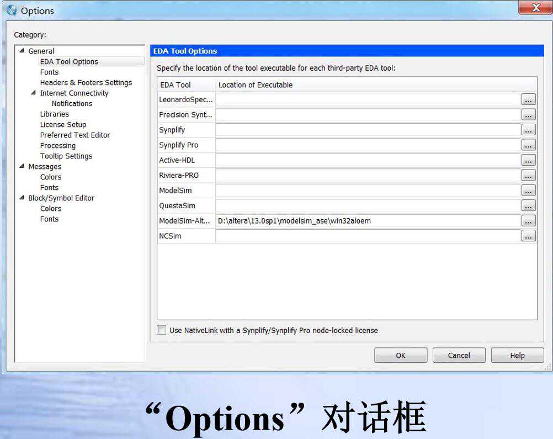Open browse button for NCSim row
This screenshot has width=553, height=439.
[x=528, y=236]
